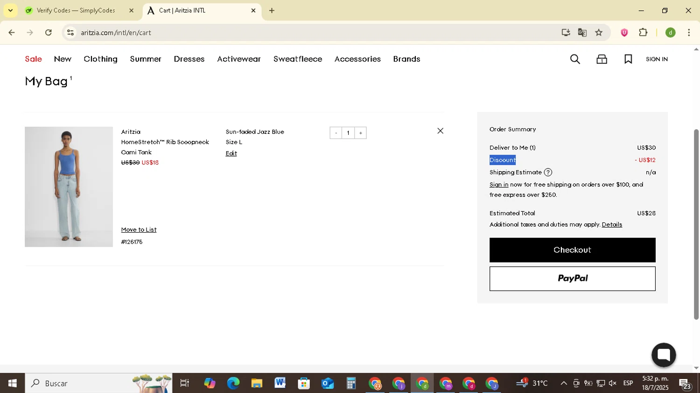This screenshot has height=393, width=700.
Task: Open the red shield extension icon
Action: click(x=624, y=33)
